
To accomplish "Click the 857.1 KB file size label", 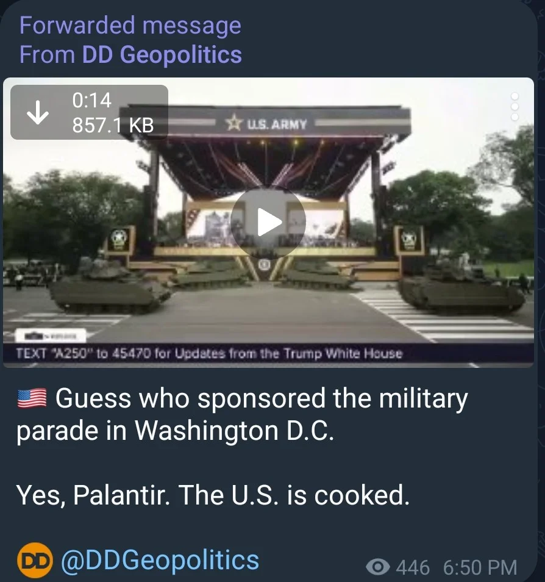I will point(113,124).
